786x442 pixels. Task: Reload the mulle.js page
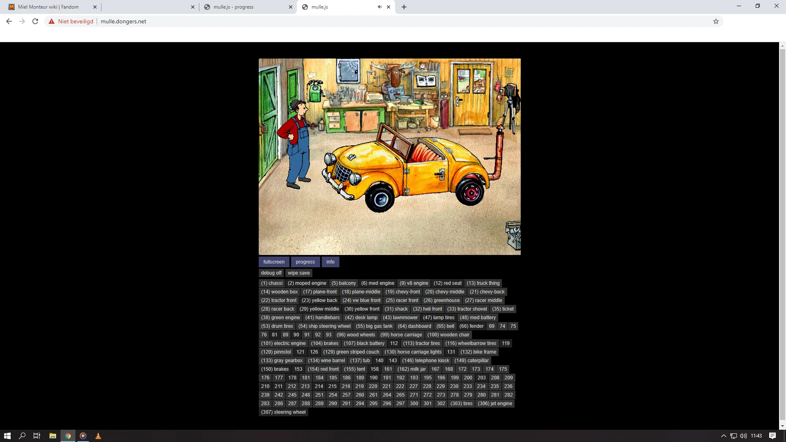[x=35, y=21]
